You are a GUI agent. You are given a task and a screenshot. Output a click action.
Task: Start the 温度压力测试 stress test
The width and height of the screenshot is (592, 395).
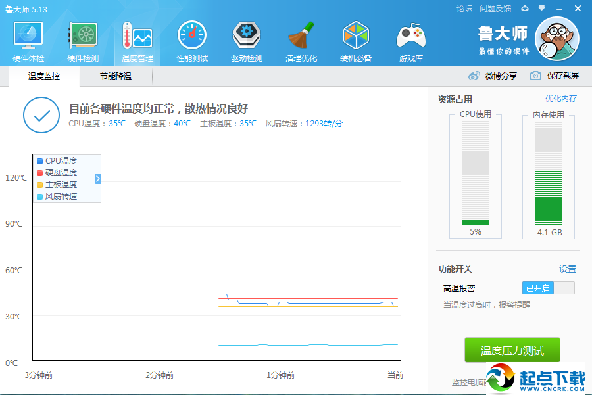coord(512,350)
